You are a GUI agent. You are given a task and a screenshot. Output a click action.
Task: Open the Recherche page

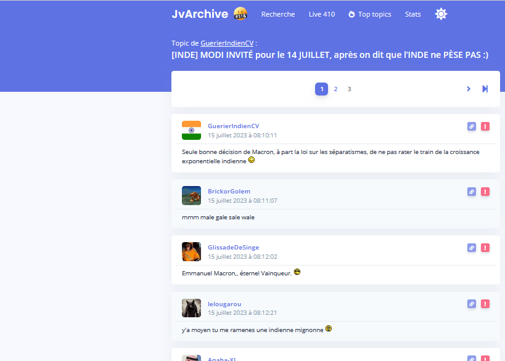[x=278, y=14]
